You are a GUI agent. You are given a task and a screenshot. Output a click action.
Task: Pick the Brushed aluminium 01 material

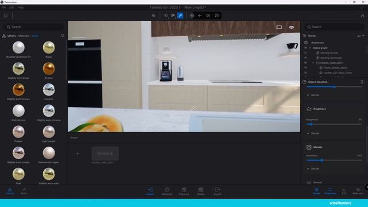pos(18,47)
